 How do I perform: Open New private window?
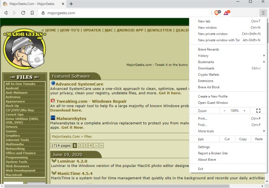coord(228,34)
